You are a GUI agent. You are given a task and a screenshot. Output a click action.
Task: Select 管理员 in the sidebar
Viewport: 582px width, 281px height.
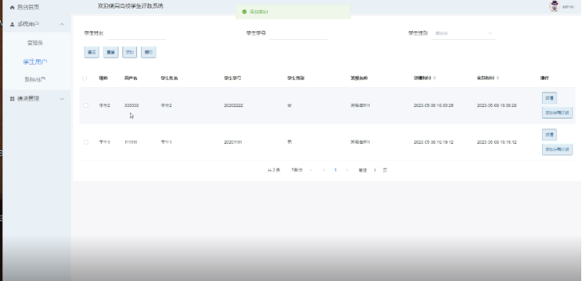click(x=35, y=43)
